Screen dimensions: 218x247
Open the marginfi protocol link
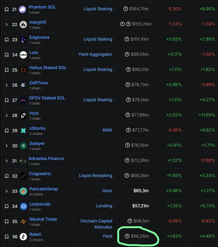[38, 22]
